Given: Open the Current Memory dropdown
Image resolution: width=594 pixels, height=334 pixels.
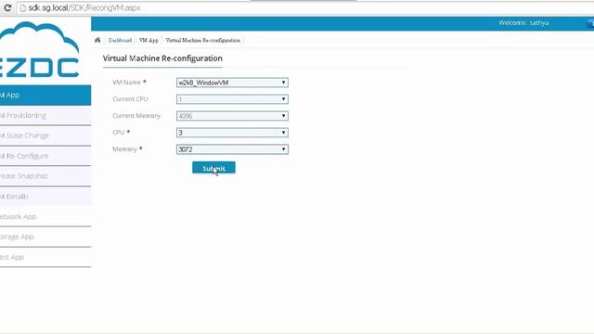Looking at the screenshot, I should [x=232, y=116].
